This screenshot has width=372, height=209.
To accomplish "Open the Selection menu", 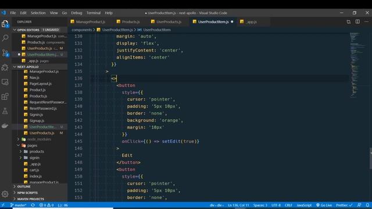I will coord(38,13).
